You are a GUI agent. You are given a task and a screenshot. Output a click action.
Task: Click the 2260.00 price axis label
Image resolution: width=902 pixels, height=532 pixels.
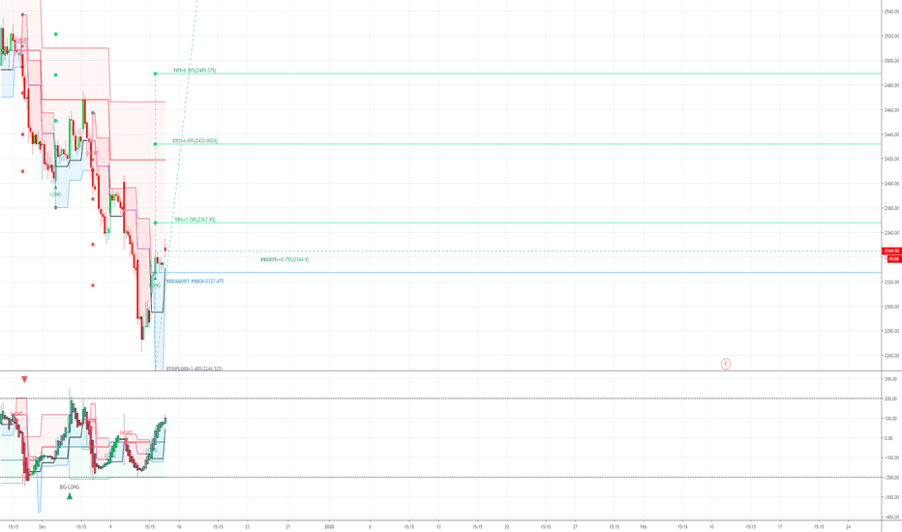click(891, 355)
